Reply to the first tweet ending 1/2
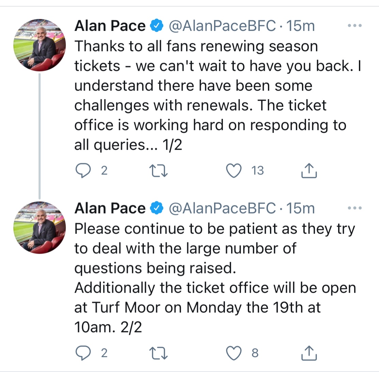The image size is (379, 372). [83, 170]
